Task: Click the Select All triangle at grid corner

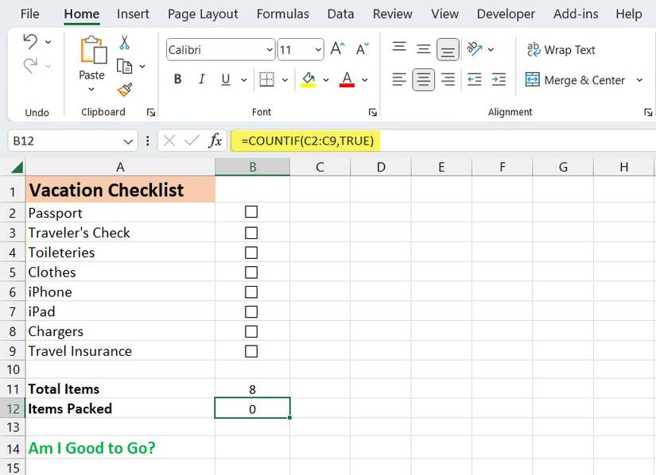Action: click(x=17, y=168)
